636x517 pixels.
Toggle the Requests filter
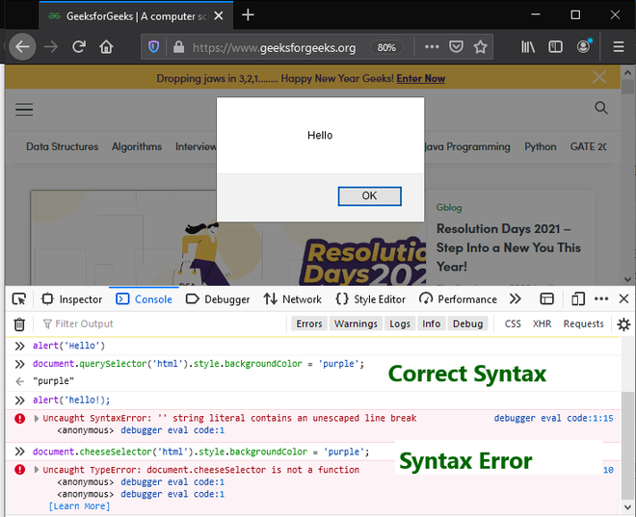583,323
